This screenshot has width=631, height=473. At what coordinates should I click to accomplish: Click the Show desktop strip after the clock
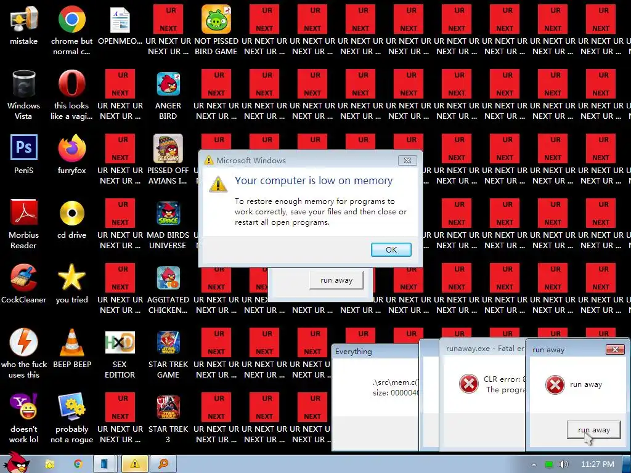pos(627,464)
